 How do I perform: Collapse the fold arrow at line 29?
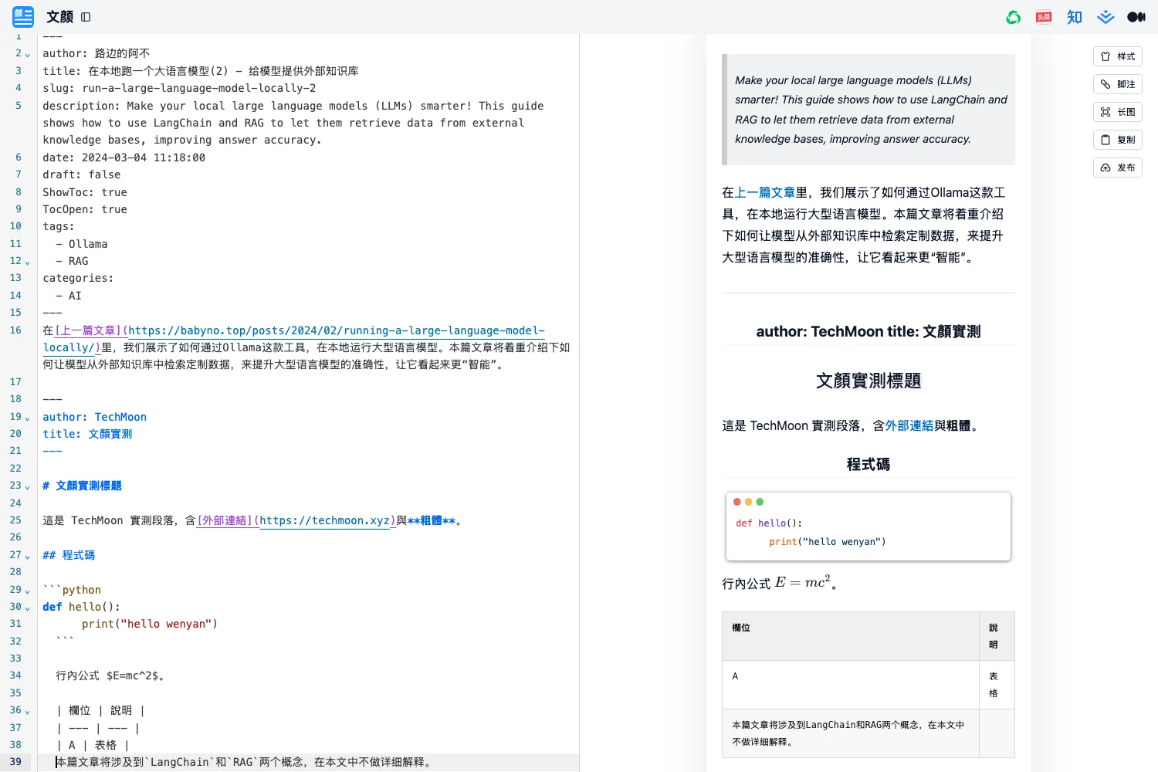click(x=28, y=591)
